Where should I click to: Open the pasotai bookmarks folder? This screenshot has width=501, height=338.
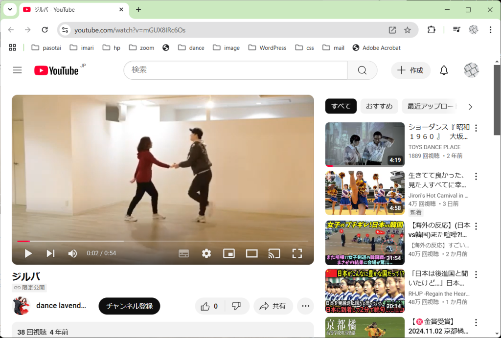pyautogui.click(x=46, y=47)
